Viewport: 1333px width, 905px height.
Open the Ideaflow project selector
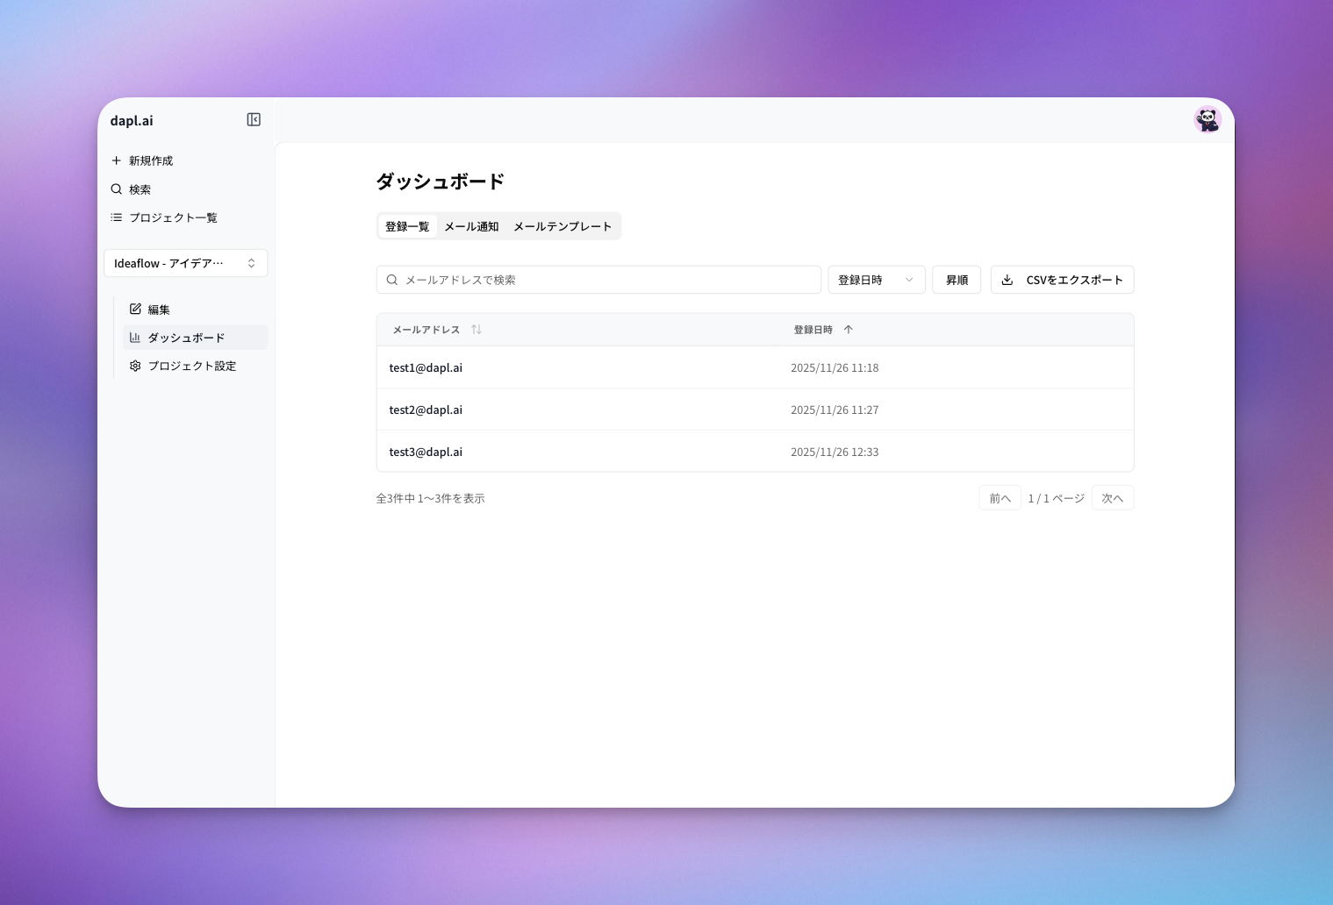pyautogui.click(x=185, y=262)
